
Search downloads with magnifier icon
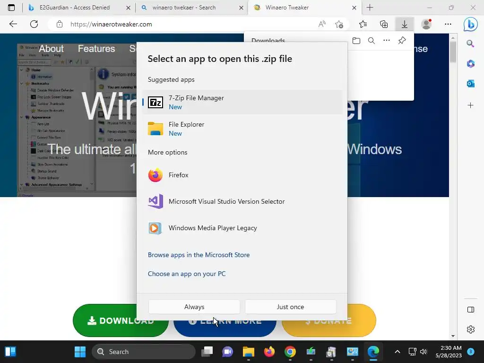pos(372,41)
